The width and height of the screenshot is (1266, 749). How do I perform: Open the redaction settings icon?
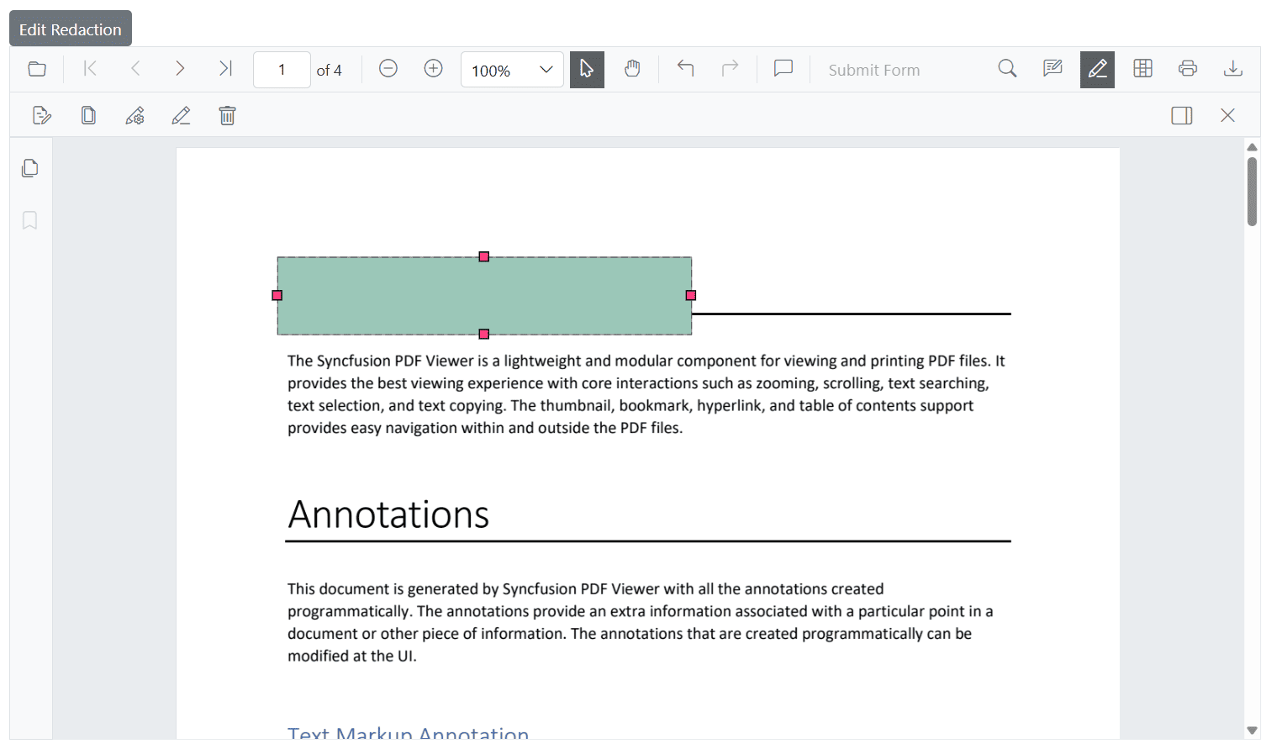click(135, 115)
